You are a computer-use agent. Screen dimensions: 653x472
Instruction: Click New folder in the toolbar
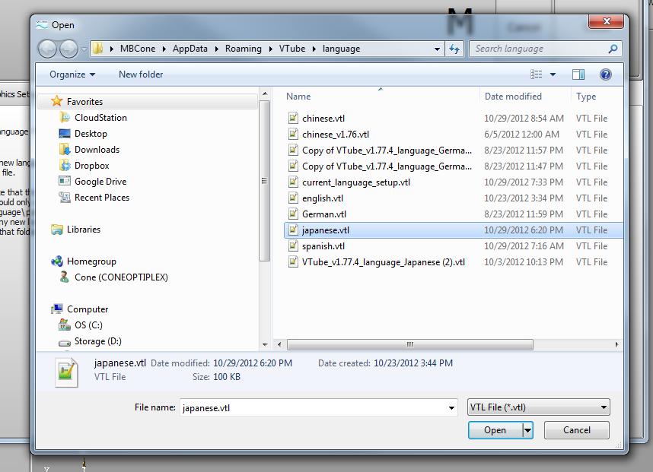(141, 74)
